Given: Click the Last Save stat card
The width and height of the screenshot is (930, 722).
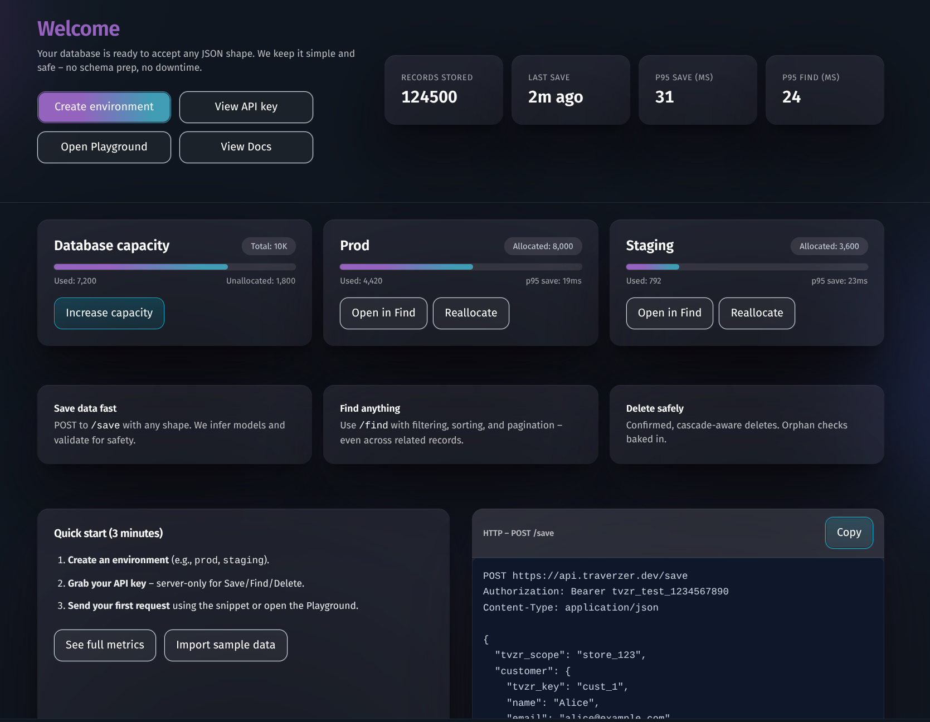Looking at the screenshot, I should click(571, 89).
